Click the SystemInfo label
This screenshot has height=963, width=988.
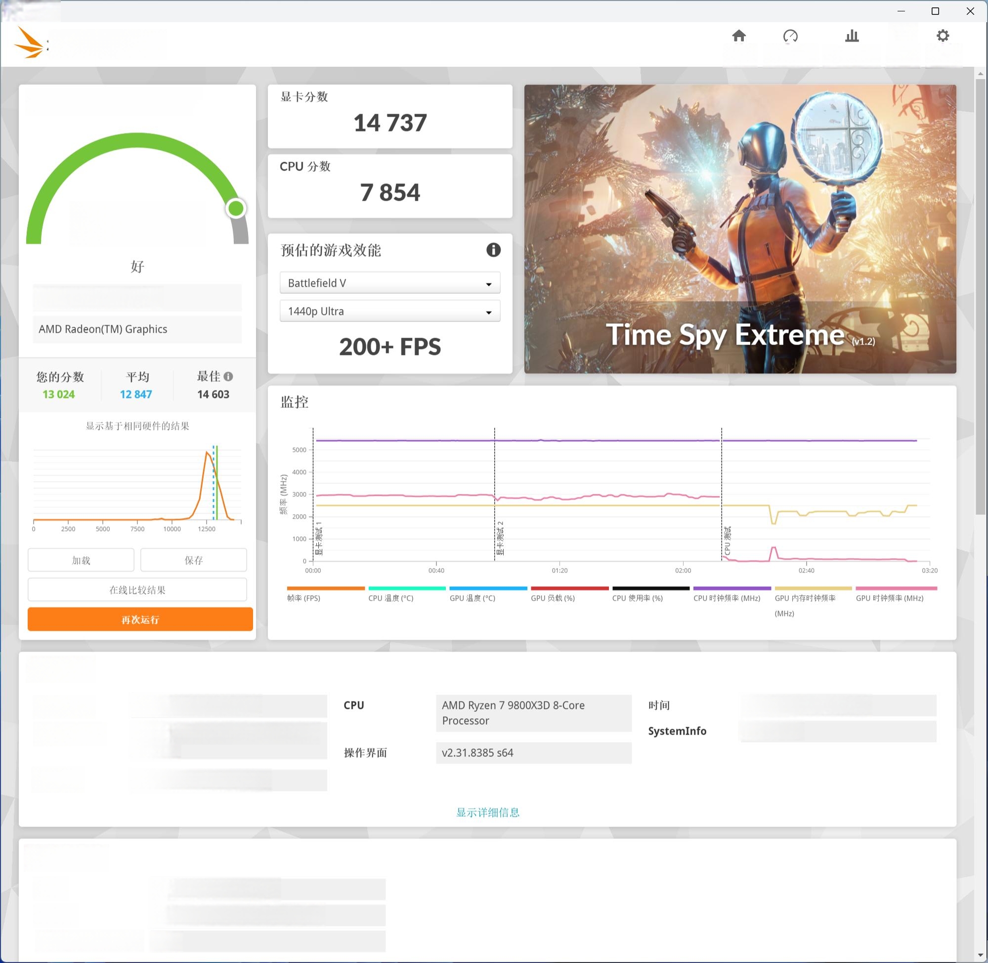(677, 731)
